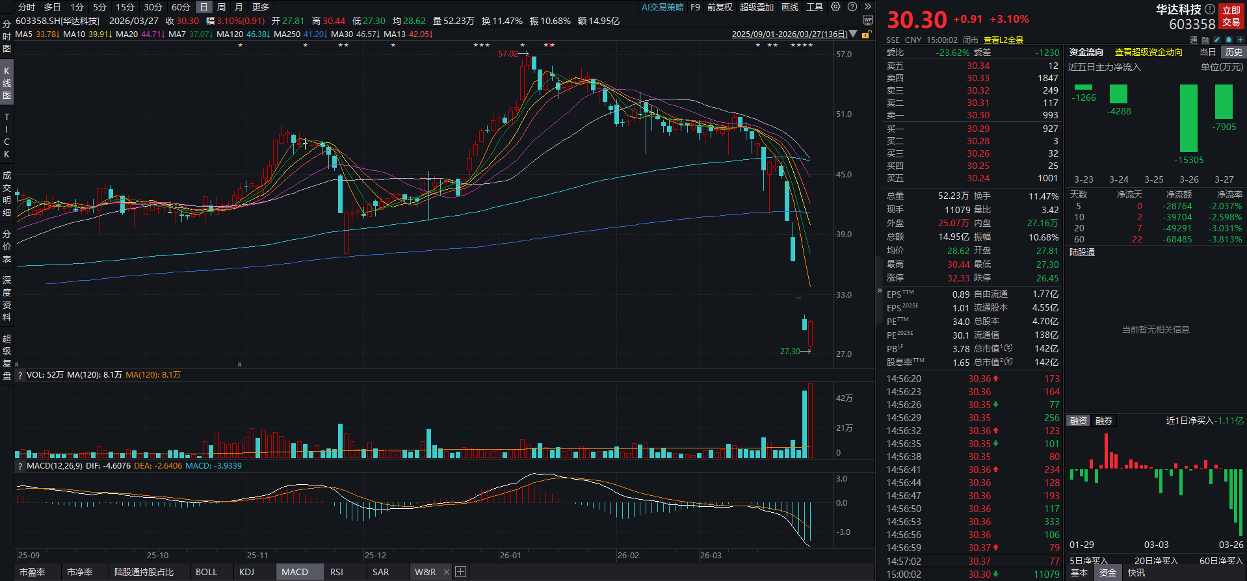Toggle fund flow view to 历史
1247x581 pixels.
click(1233, 52)
